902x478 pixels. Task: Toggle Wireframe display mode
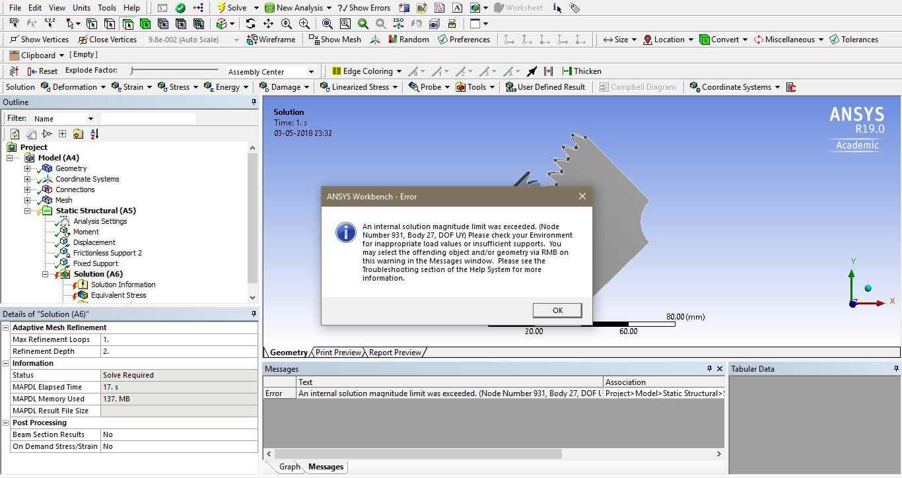[271, 40]
